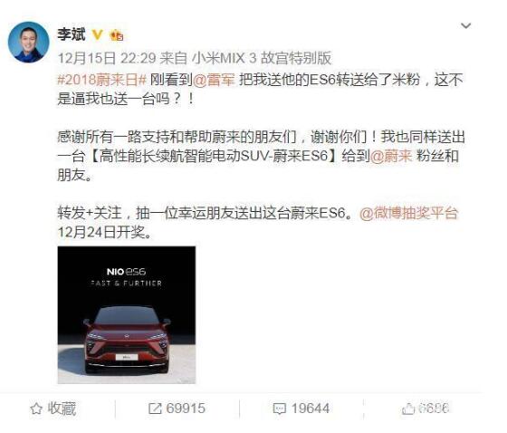The height and width of the screenshot is (433, 507).
Task: Toggle like via the 6686 count
Action: pyautogui.click(x=434, y=409)
